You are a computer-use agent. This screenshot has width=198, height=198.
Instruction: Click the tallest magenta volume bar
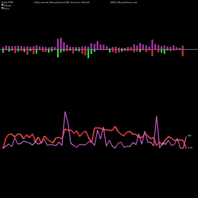pos(61,44)
